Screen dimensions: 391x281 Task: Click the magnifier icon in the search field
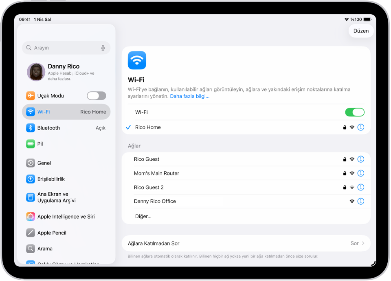tap(29, 48)
